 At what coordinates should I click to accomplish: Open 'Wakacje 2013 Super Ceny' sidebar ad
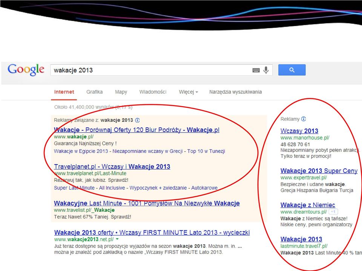[319, 171]
